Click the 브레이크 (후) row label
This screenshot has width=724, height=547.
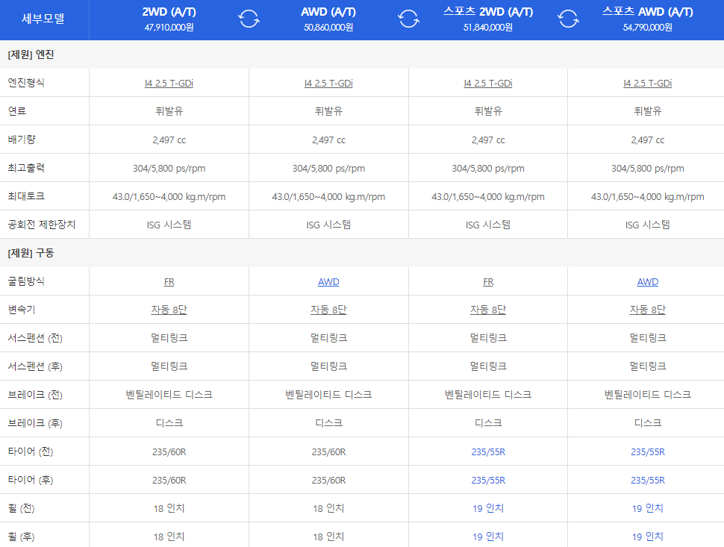click(x=35, y=423)
